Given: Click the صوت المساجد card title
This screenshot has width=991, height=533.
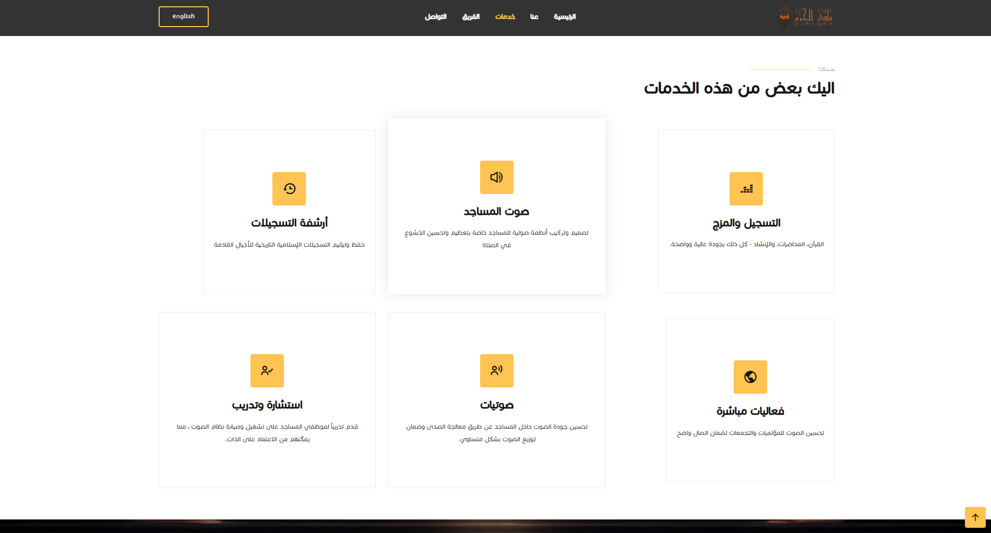Looking at the screenshot, I should click(x=496, y=211).
